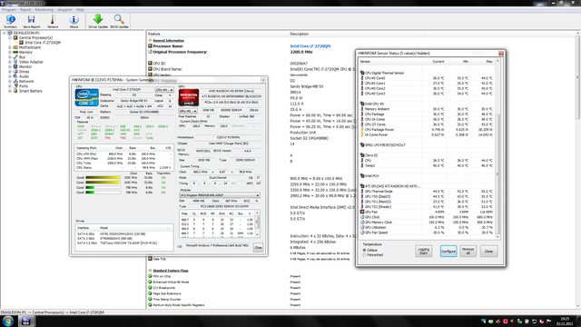Select Intel Core i7-2720QM tree entry

point(43,43)
